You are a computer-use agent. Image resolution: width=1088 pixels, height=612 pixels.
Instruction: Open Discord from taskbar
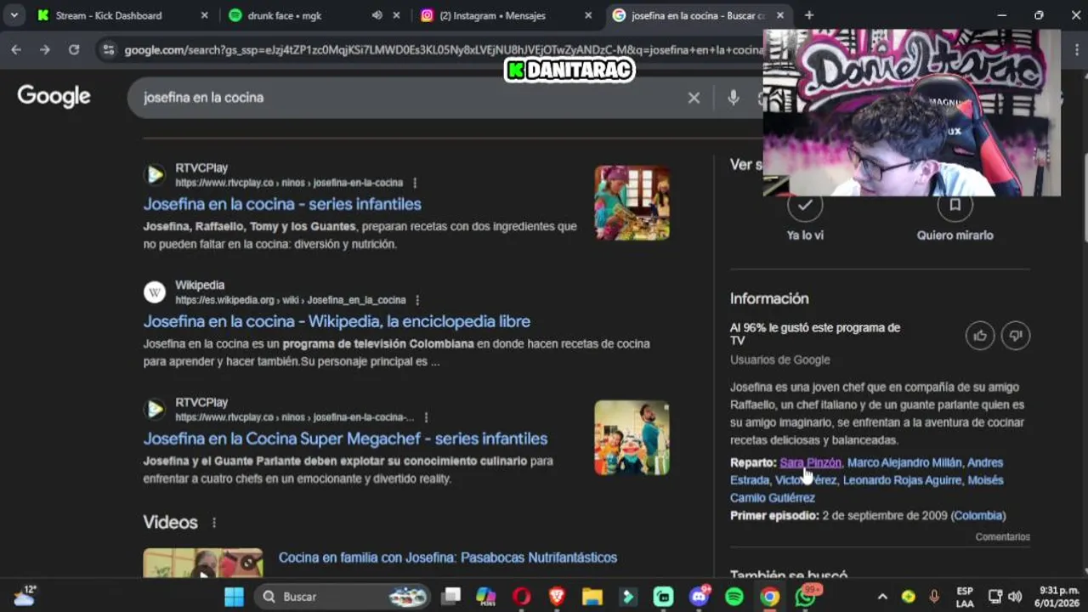pyautogui.click(x=700, y=597)
